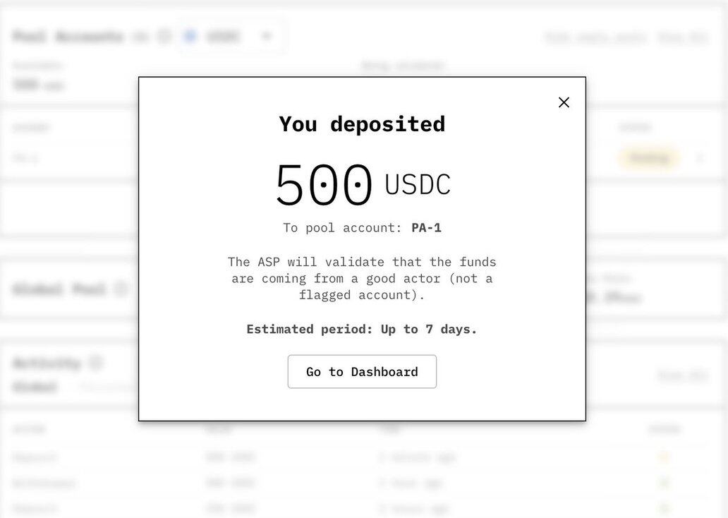The height and width of the screenshot is (518, 728).
Task: Select the Withdrawal activity row
Action: coord(44,483)
